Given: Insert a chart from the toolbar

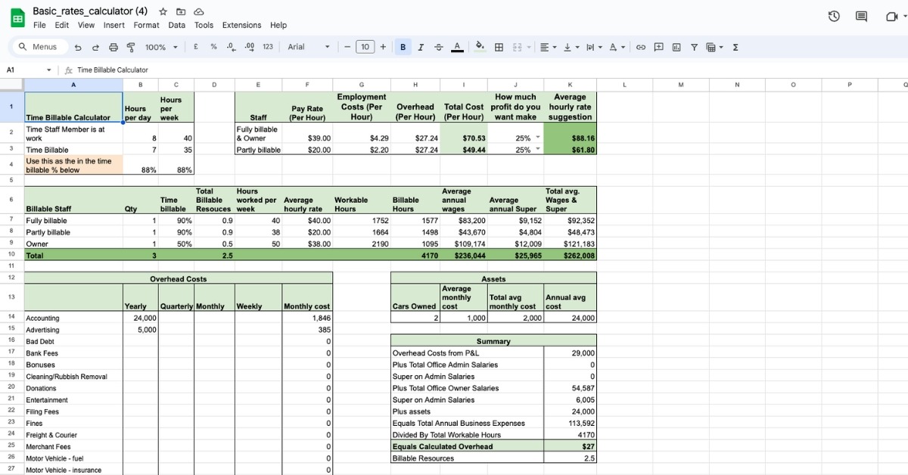Looking at the screenshot, I should [676, 47].
